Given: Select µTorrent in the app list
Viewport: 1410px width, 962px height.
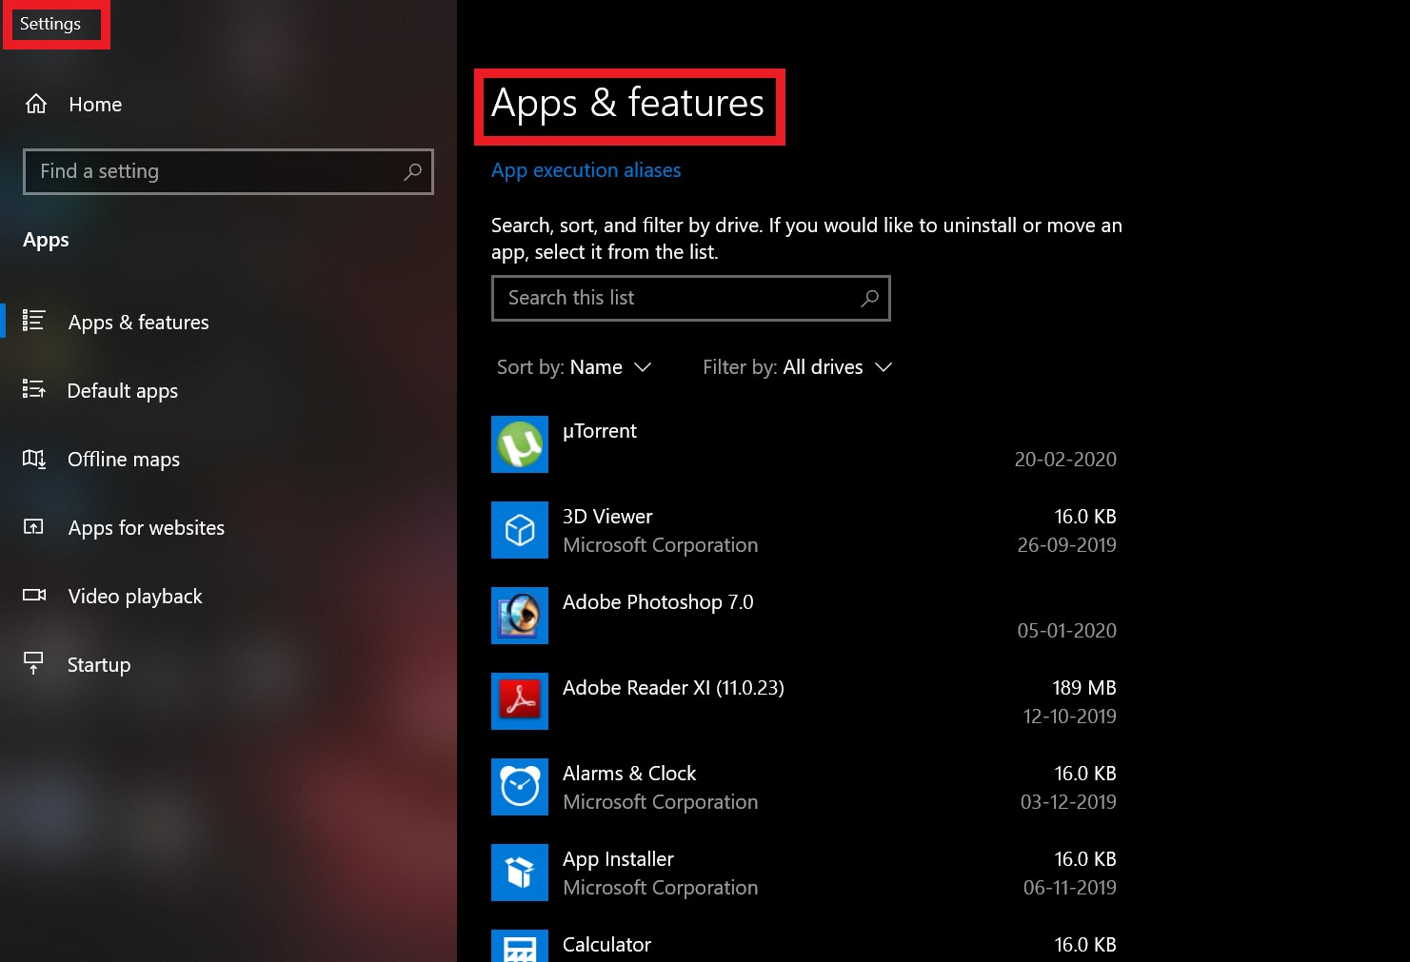Looking at the screenshot, I should coord(804,444).
